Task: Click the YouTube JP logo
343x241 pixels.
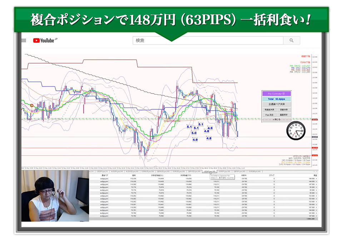Action: (x=45, y=40)
